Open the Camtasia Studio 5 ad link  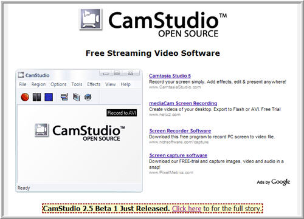[170, 76]
